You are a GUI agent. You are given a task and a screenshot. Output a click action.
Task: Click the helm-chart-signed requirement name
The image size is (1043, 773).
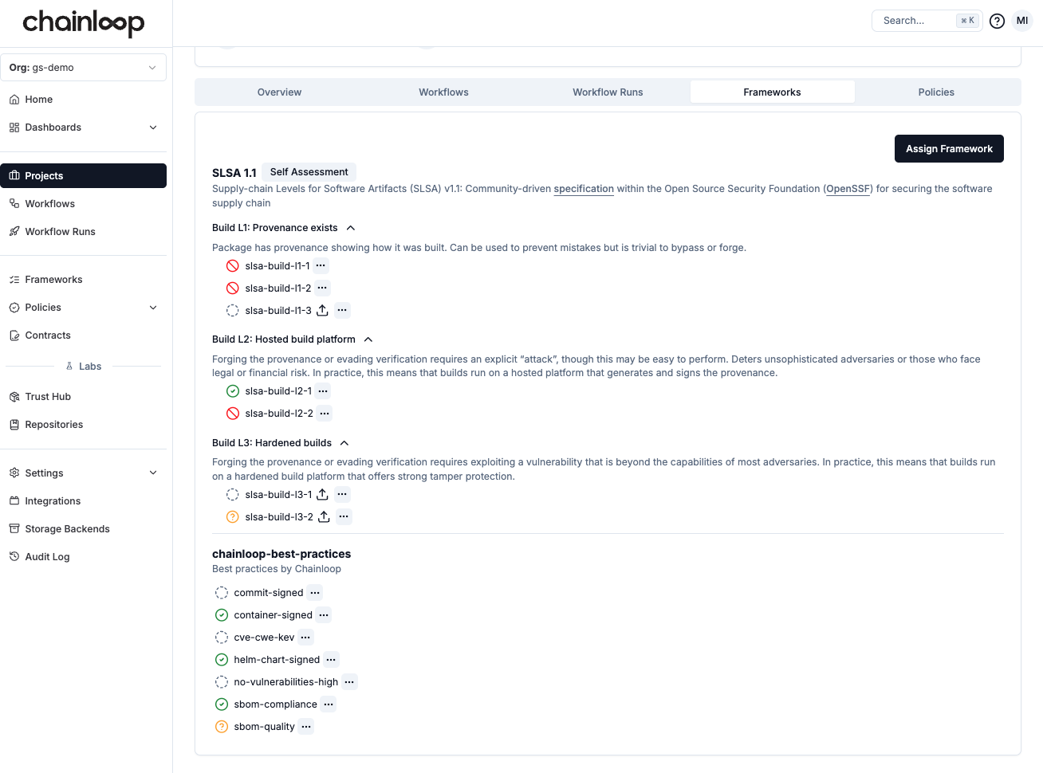[277, 660]
